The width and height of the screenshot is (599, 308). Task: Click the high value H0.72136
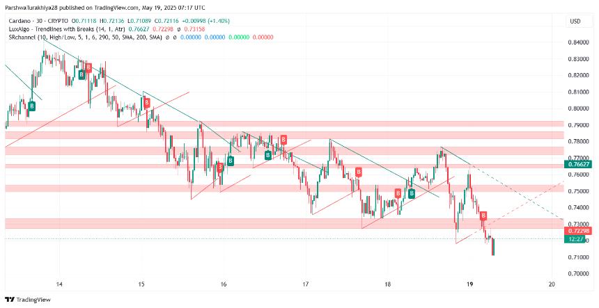(113, 21)
